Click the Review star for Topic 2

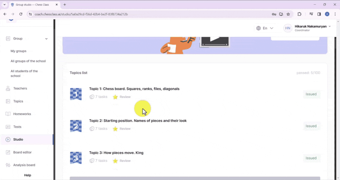(115, 129)
